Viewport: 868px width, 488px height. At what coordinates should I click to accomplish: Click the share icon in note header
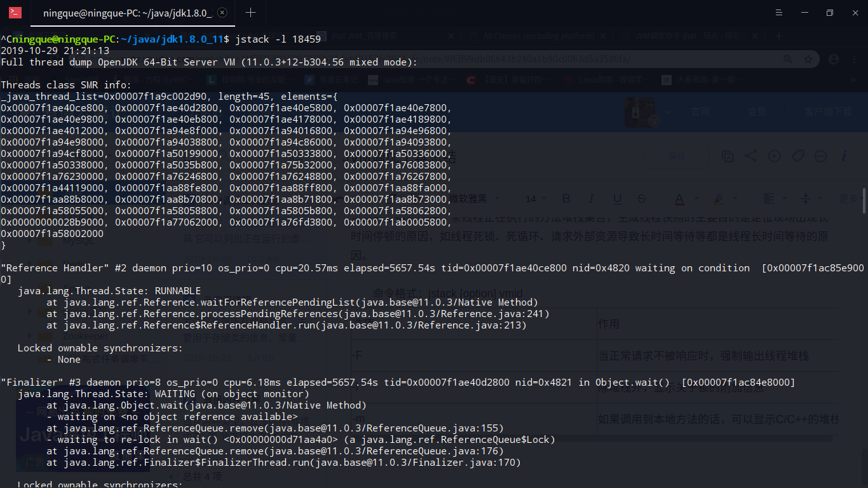(x=750, y=156)
